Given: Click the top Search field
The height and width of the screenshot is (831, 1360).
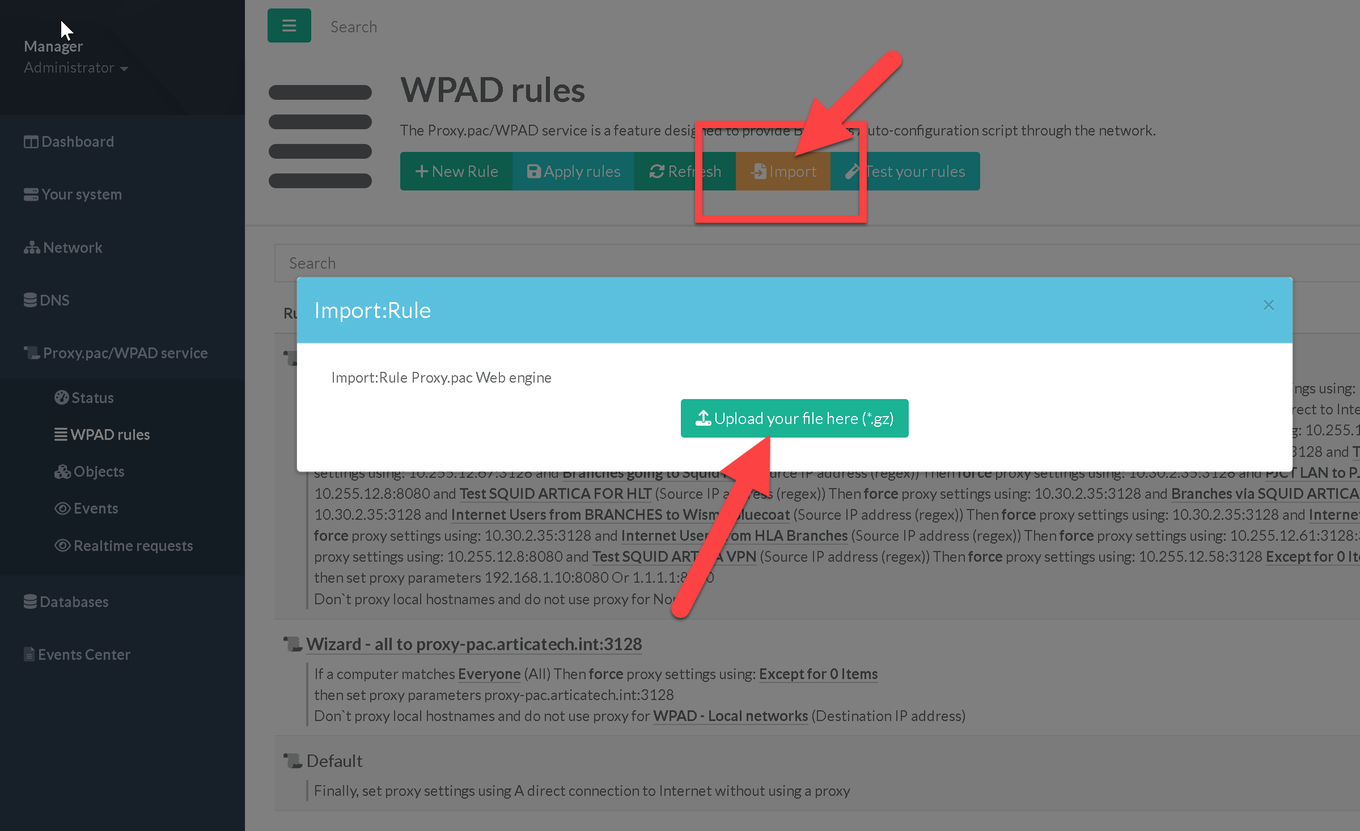Looking at the screenshot, I should tap(353, 27).
